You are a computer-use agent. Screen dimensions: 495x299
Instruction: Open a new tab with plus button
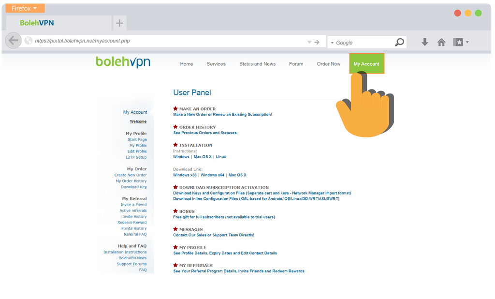click(x=119, y=23)
